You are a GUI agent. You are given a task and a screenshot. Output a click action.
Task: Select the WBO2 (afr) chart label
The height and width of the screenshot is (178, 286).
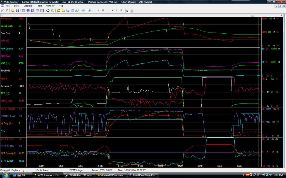coord(6,100)
